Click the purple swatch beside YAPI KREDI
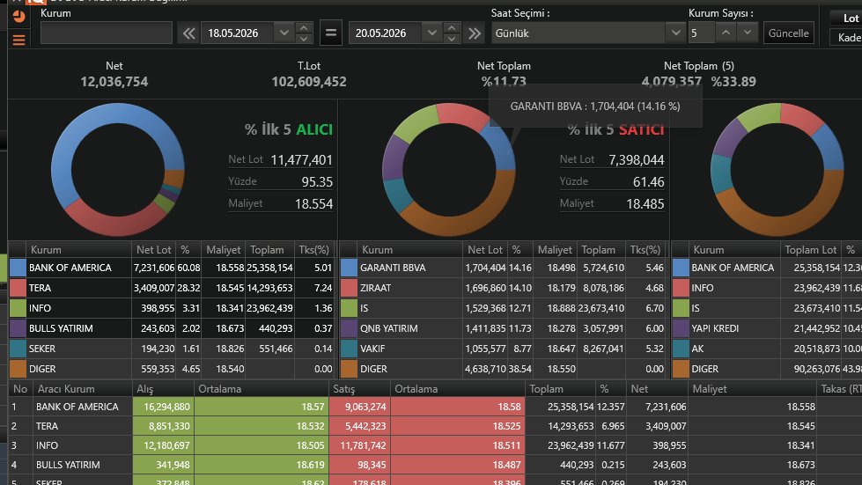862x485 pixels. coord(681,328)
